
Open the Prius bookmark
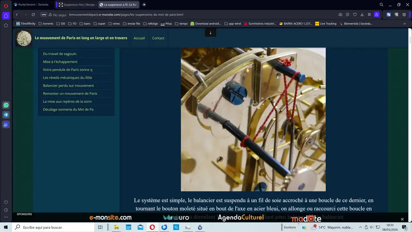(166, 24)
